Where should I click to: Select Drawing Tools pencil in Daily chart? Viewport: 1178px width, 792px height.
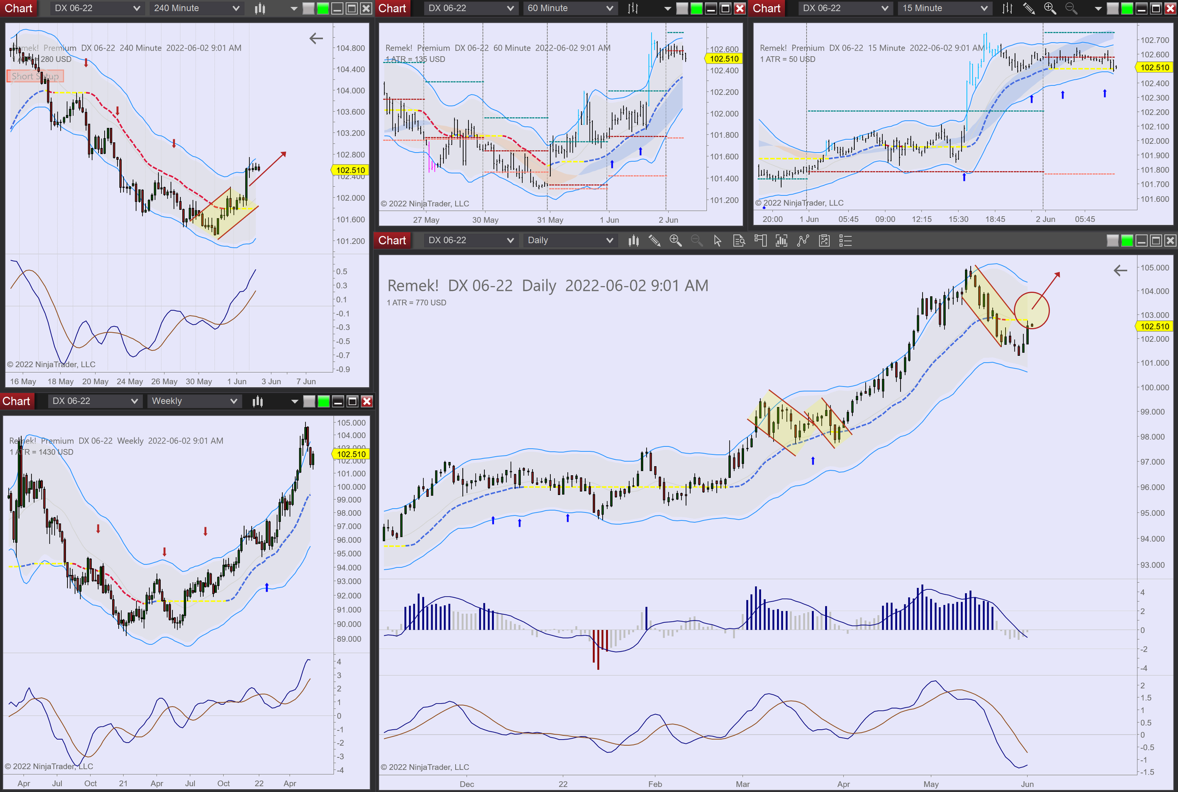coord(654,240)
